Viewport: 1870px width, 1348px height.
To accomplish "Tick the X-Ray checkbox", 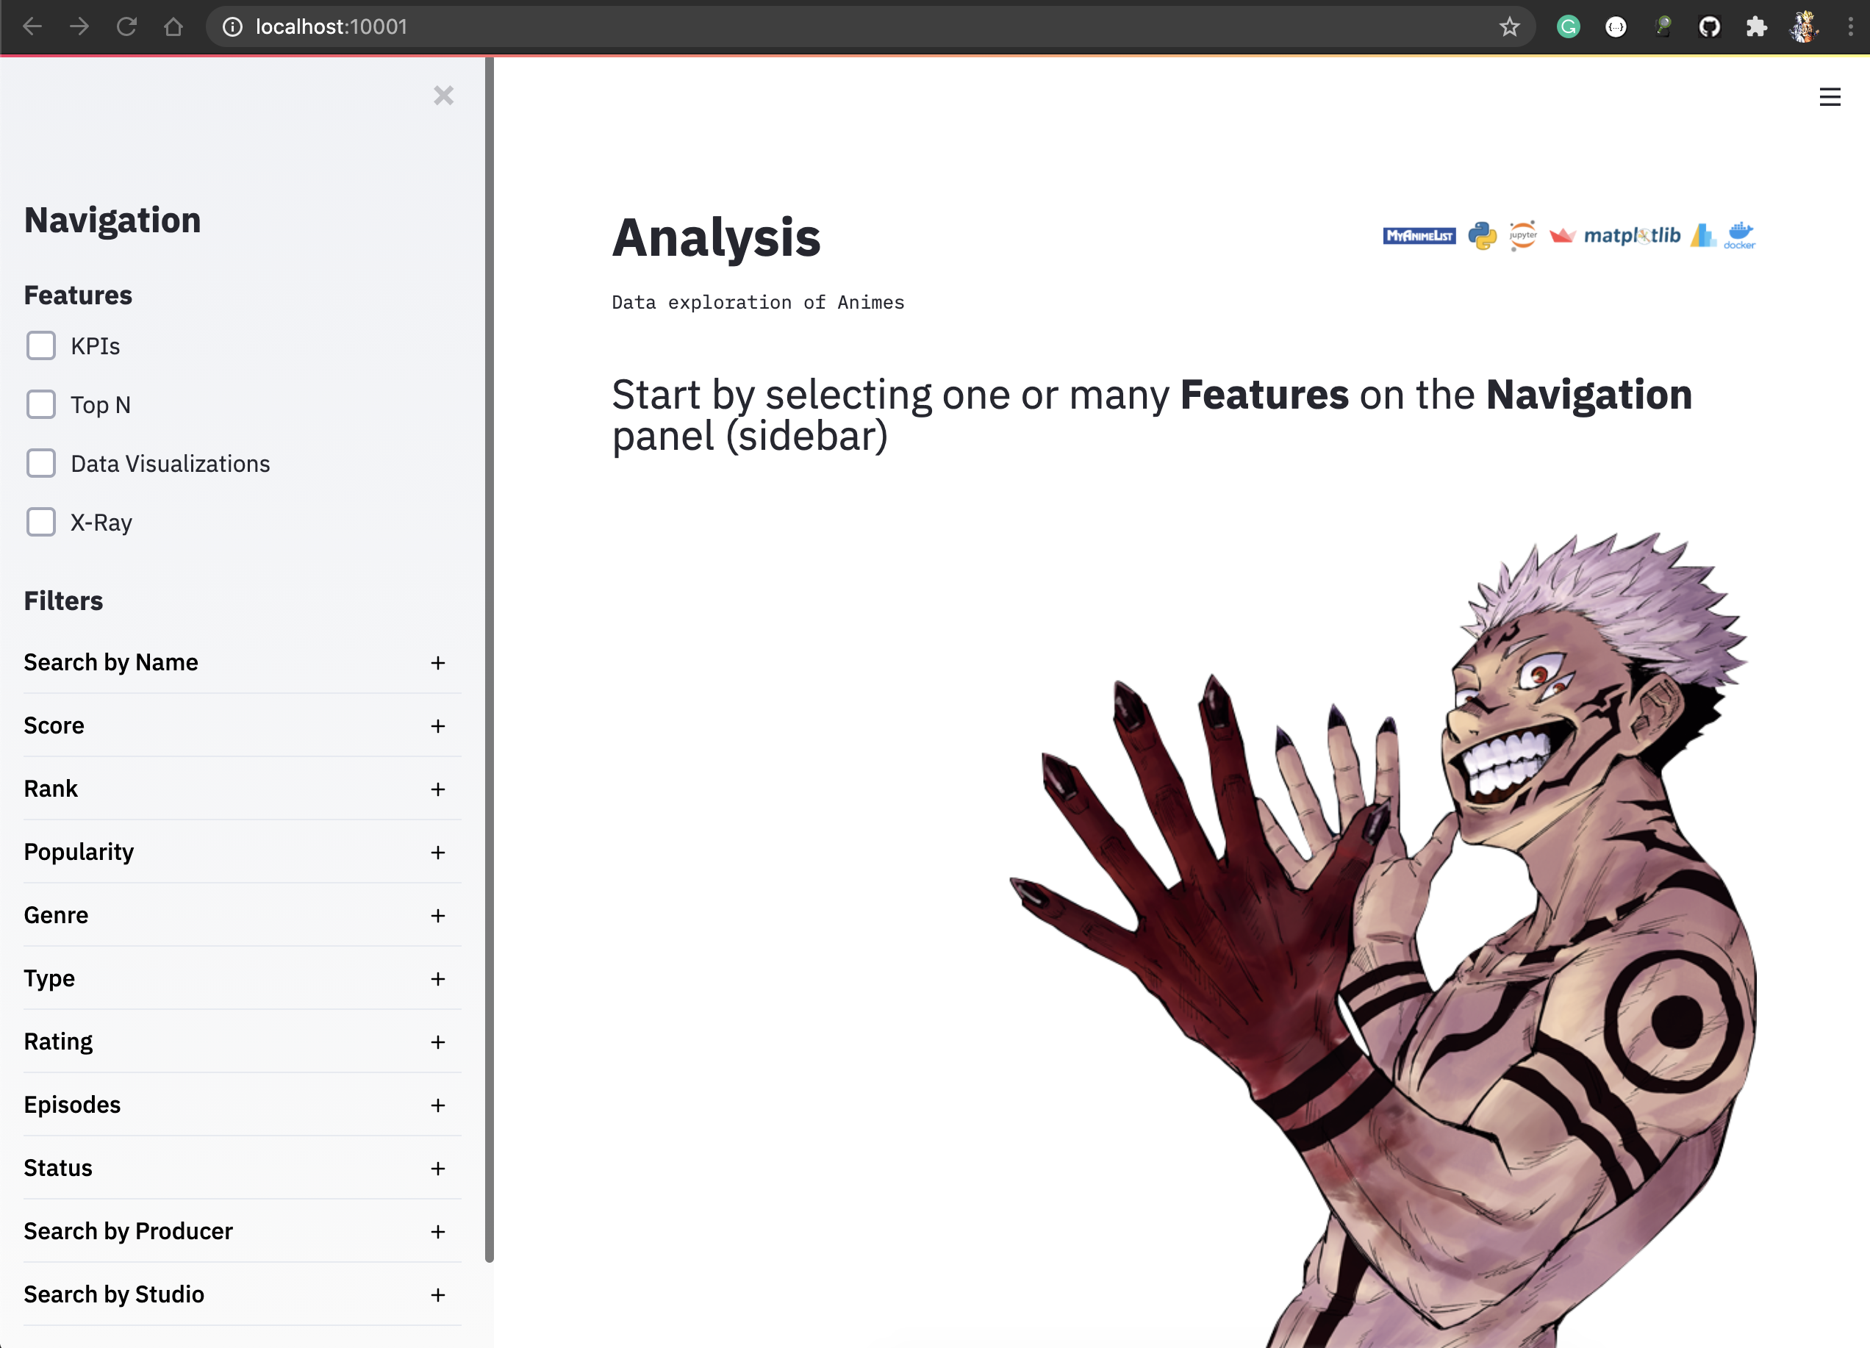I will (x=41, y=522).
